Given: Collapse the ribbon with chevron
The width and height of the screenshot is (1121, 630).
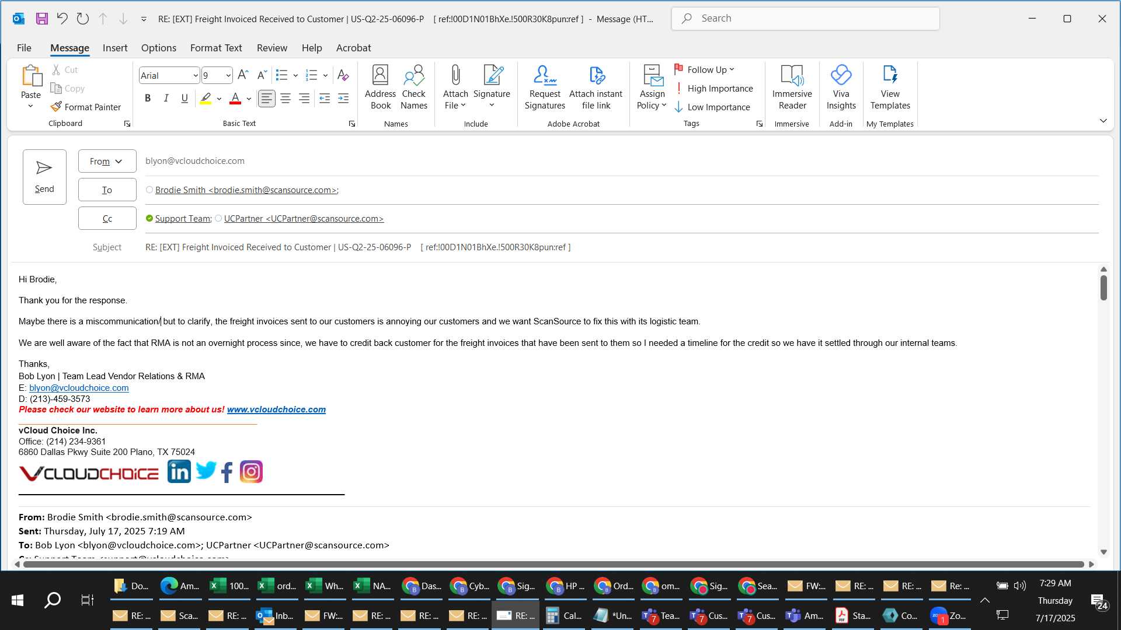Looking at the screenshot, I should point(1103,121).
